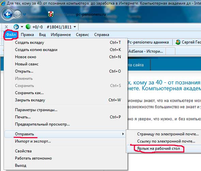
Task: Expand the arrow next to the blue agent icon
Action: (x=22, y=27)
